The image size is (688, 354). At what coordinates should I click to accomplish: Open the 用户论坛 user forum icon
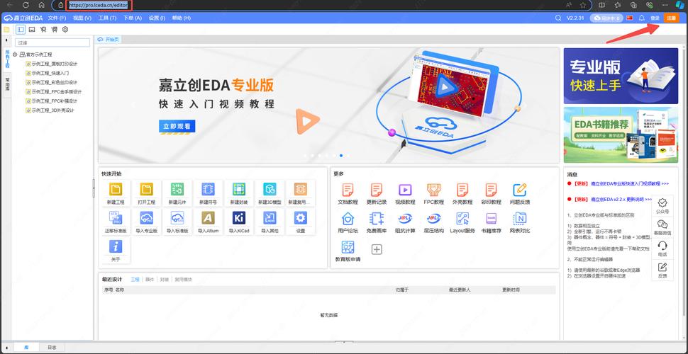point(348,218)
